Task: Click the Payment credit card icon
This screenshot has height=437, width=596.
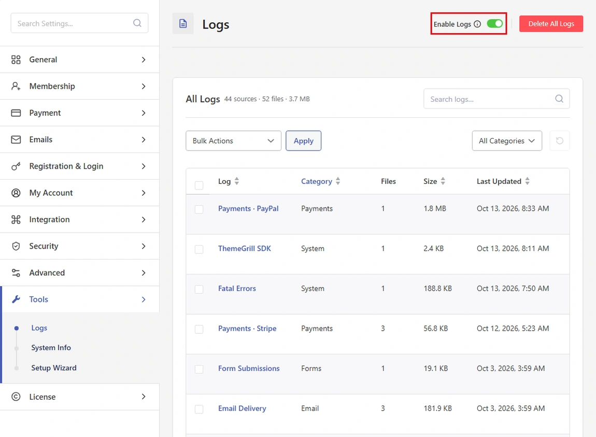Action: 16,113
